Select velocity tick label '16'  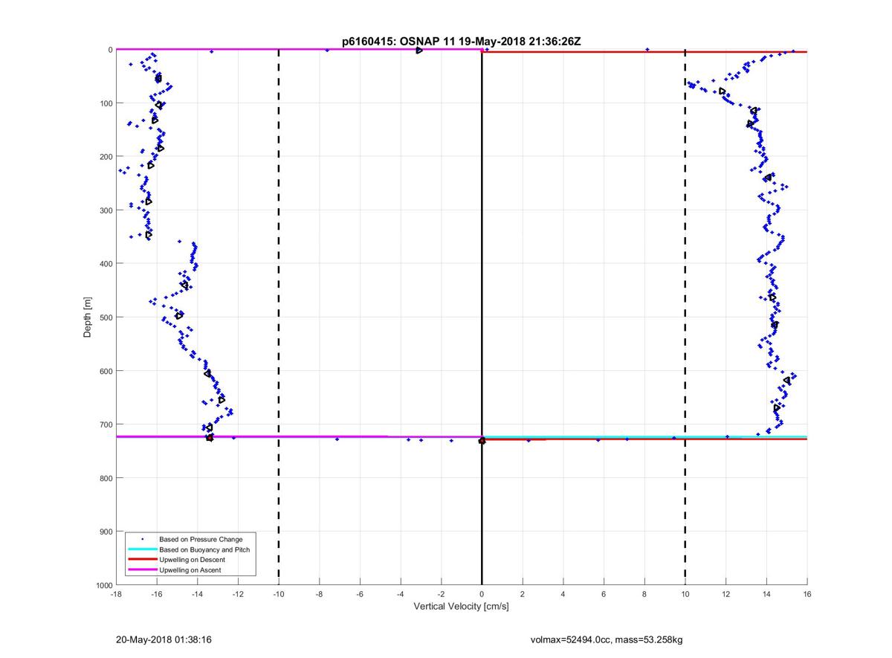(x=807, y=594)
